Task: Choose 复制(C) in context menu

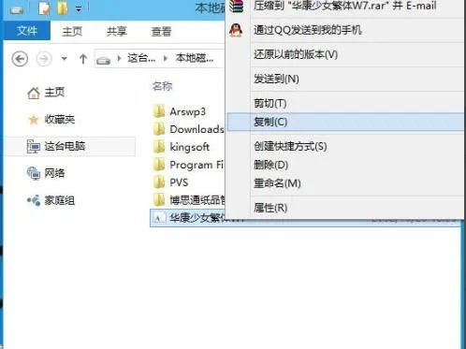Action: click(345, 122)
